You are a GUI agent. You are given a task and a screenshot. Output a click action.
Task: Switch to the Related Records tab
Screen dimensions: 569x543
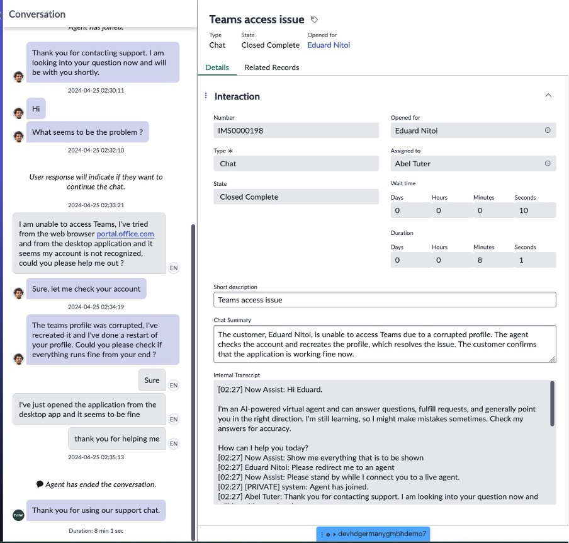pyautogui.click(x=272, y=67)
